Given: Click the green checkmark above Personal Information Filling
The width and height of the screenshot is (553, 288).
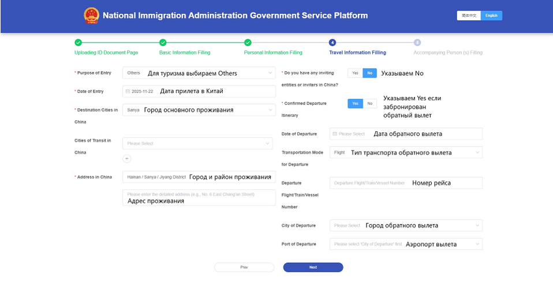Looking at the screenshot, I should coord(248,43).
